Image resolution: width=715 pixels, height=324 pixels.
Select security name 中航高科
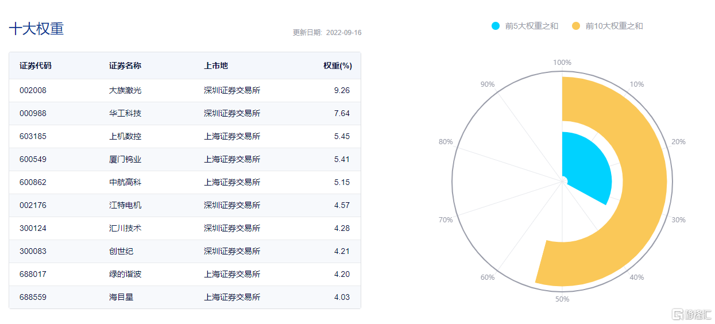125,182
